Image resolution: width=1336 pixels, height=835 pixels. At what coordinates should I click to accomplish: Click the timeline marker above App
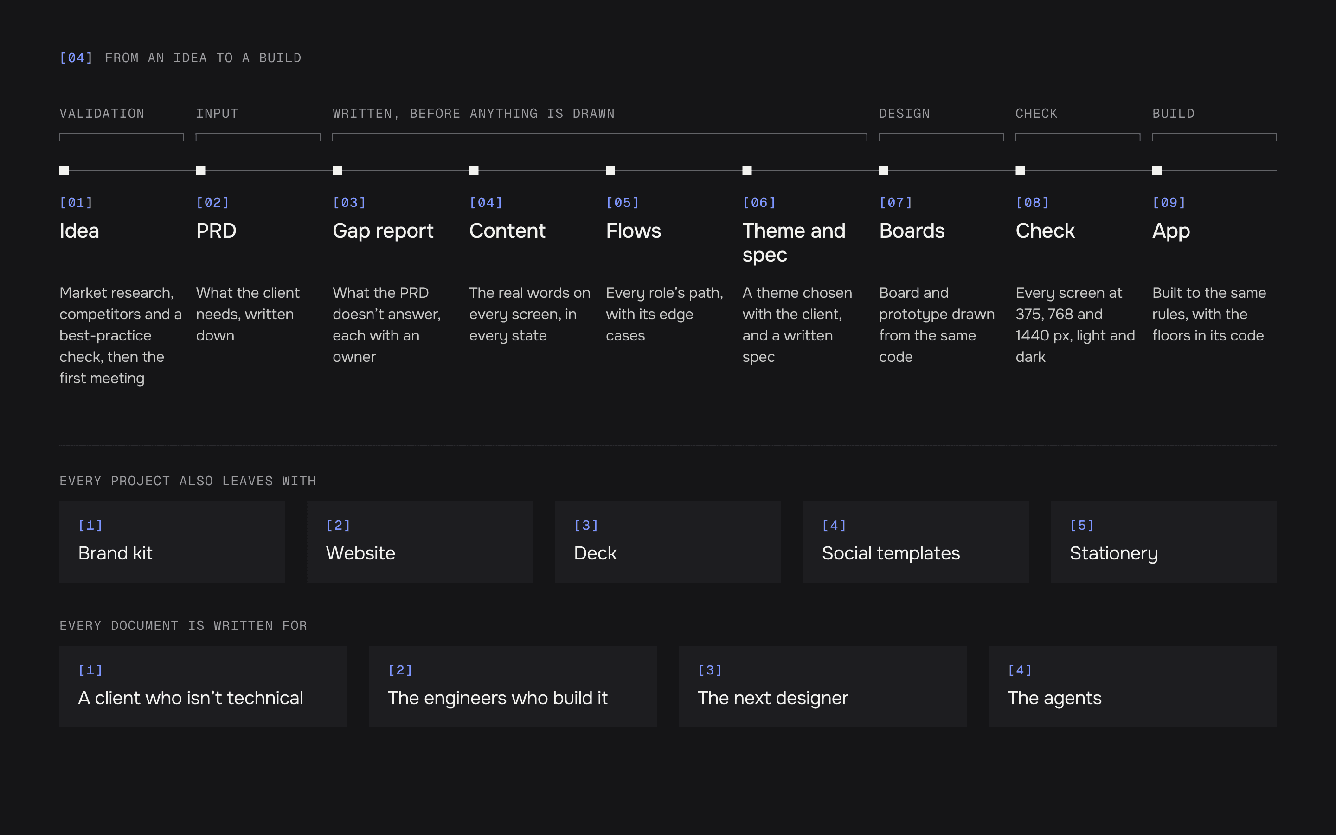coord(1157,171)
